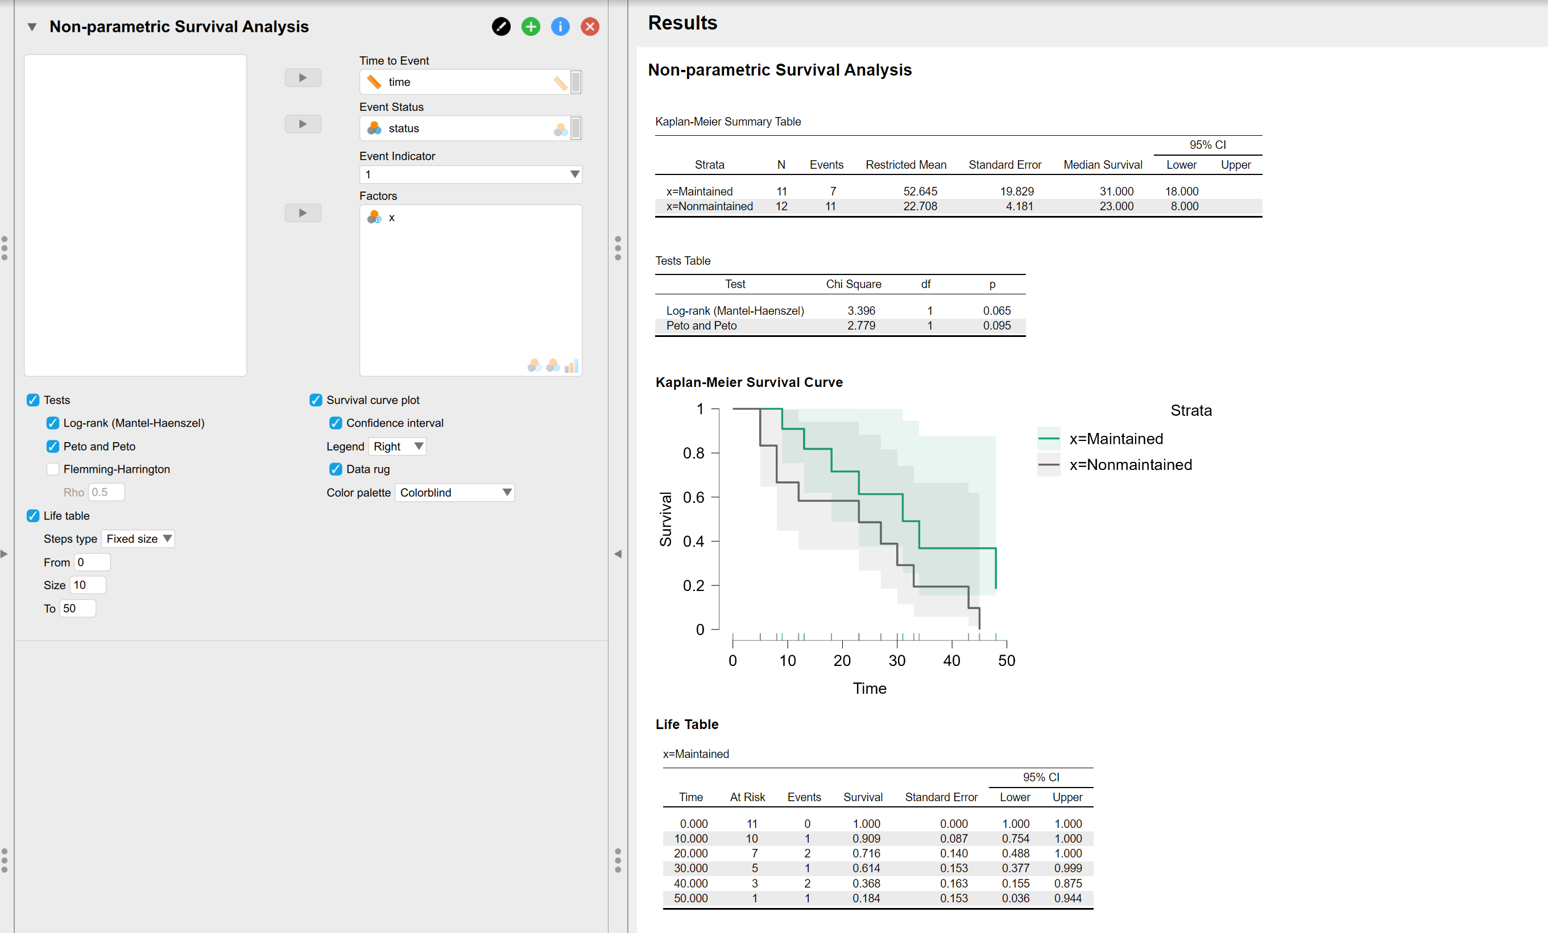
Task: Delete the analysis with the red X button
Action: 590,27
